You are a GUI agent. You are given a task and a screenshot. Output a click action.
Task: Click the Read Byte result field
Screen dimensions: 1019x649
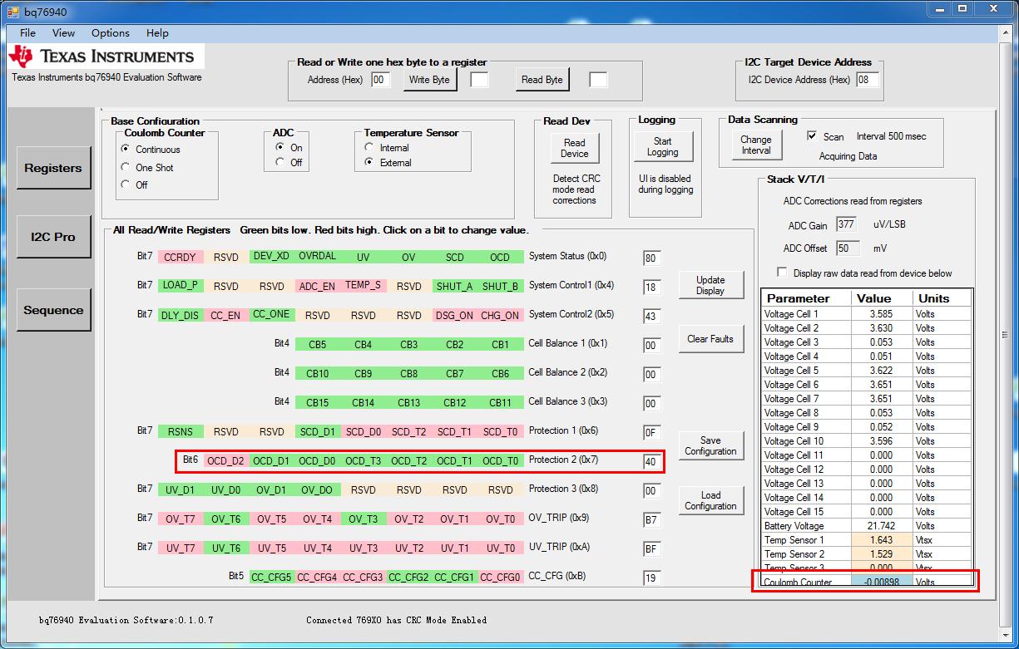pos(598,80)
